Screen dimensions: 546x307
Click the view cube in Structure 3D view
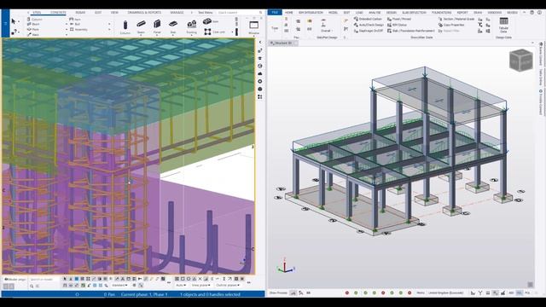coord(521,61)
